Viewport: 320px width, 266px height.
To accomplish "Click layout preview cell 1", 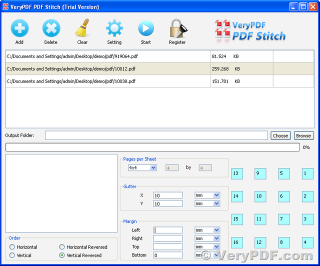I will 307,173.
